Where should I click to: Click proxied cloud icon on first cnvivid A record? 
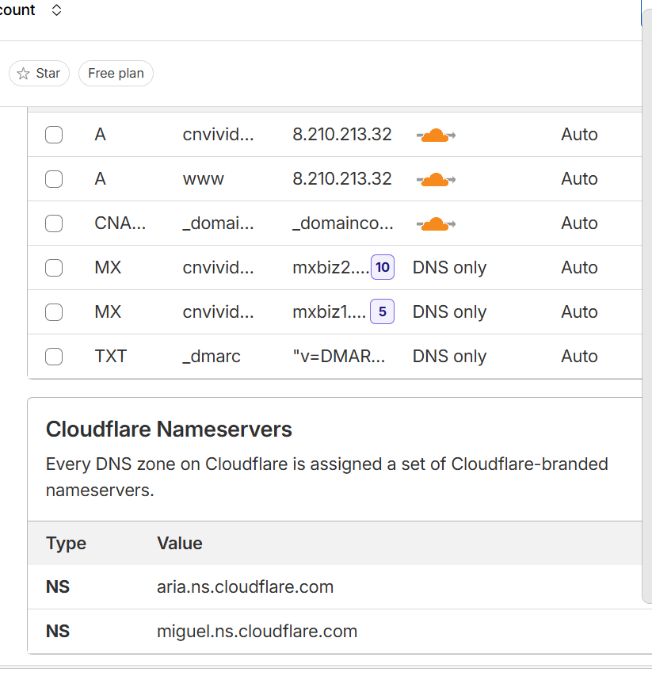pos(435,135)
